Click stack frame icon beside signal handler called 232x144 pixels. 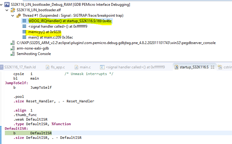tap(24, 26)
